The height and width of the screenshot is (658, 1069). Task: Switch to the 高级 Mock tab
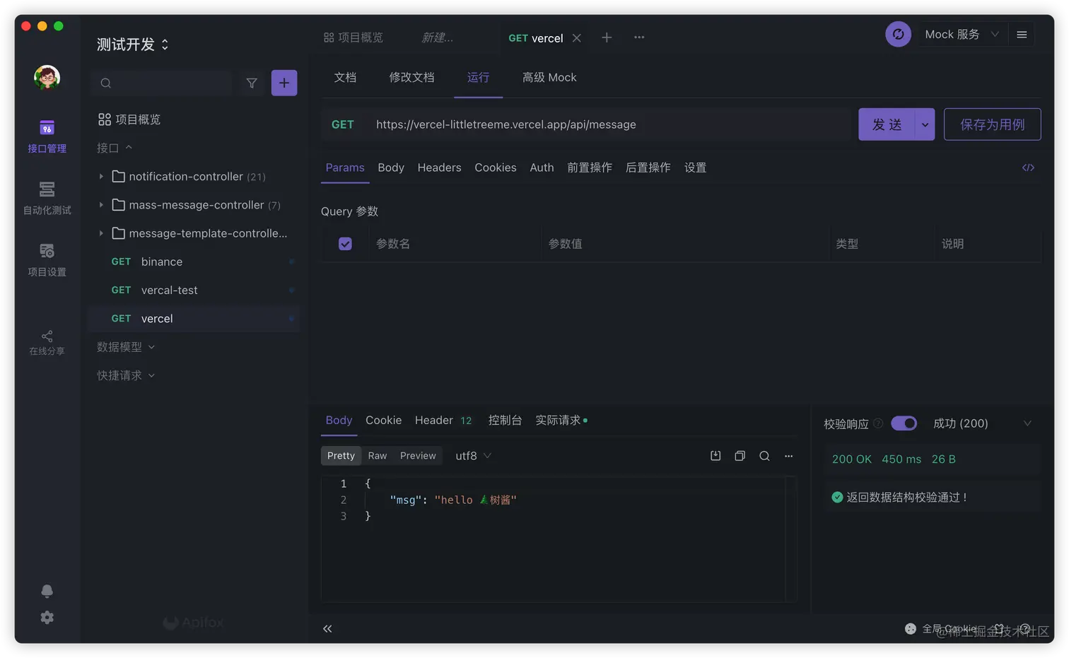pyautogui.click(x=549, y=77)
